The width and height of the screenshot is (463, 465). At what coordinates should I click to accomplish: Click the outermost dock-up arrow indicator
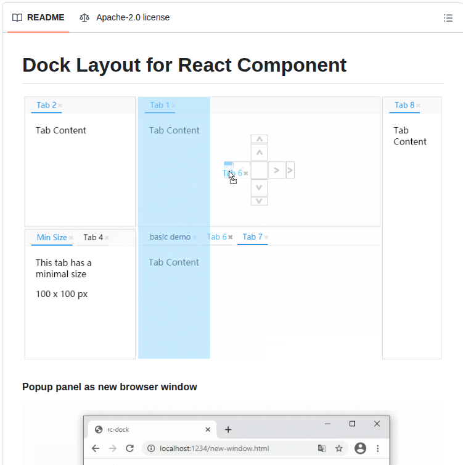click(x=260, y=139)
